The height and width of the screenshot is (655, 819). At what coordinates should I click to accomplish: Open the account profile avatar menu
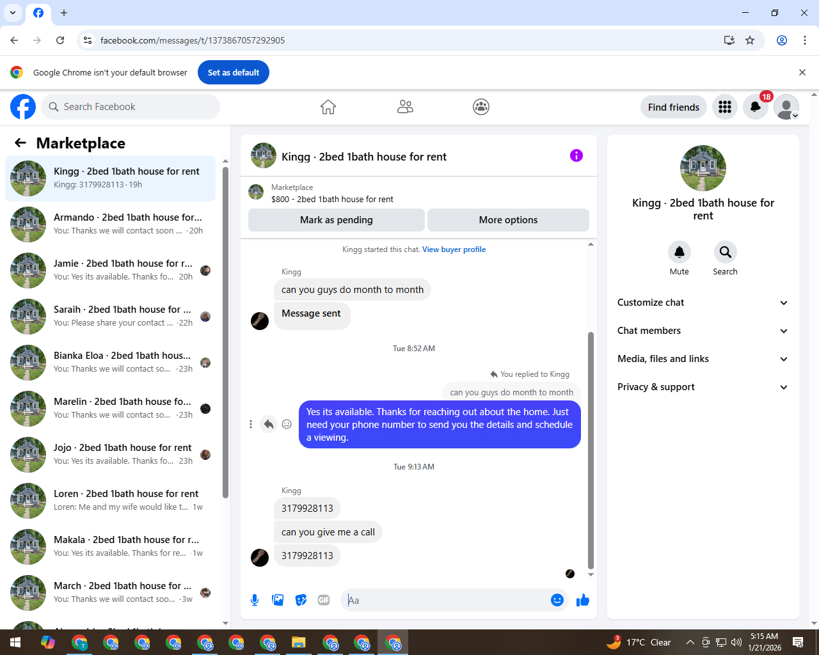786,107
